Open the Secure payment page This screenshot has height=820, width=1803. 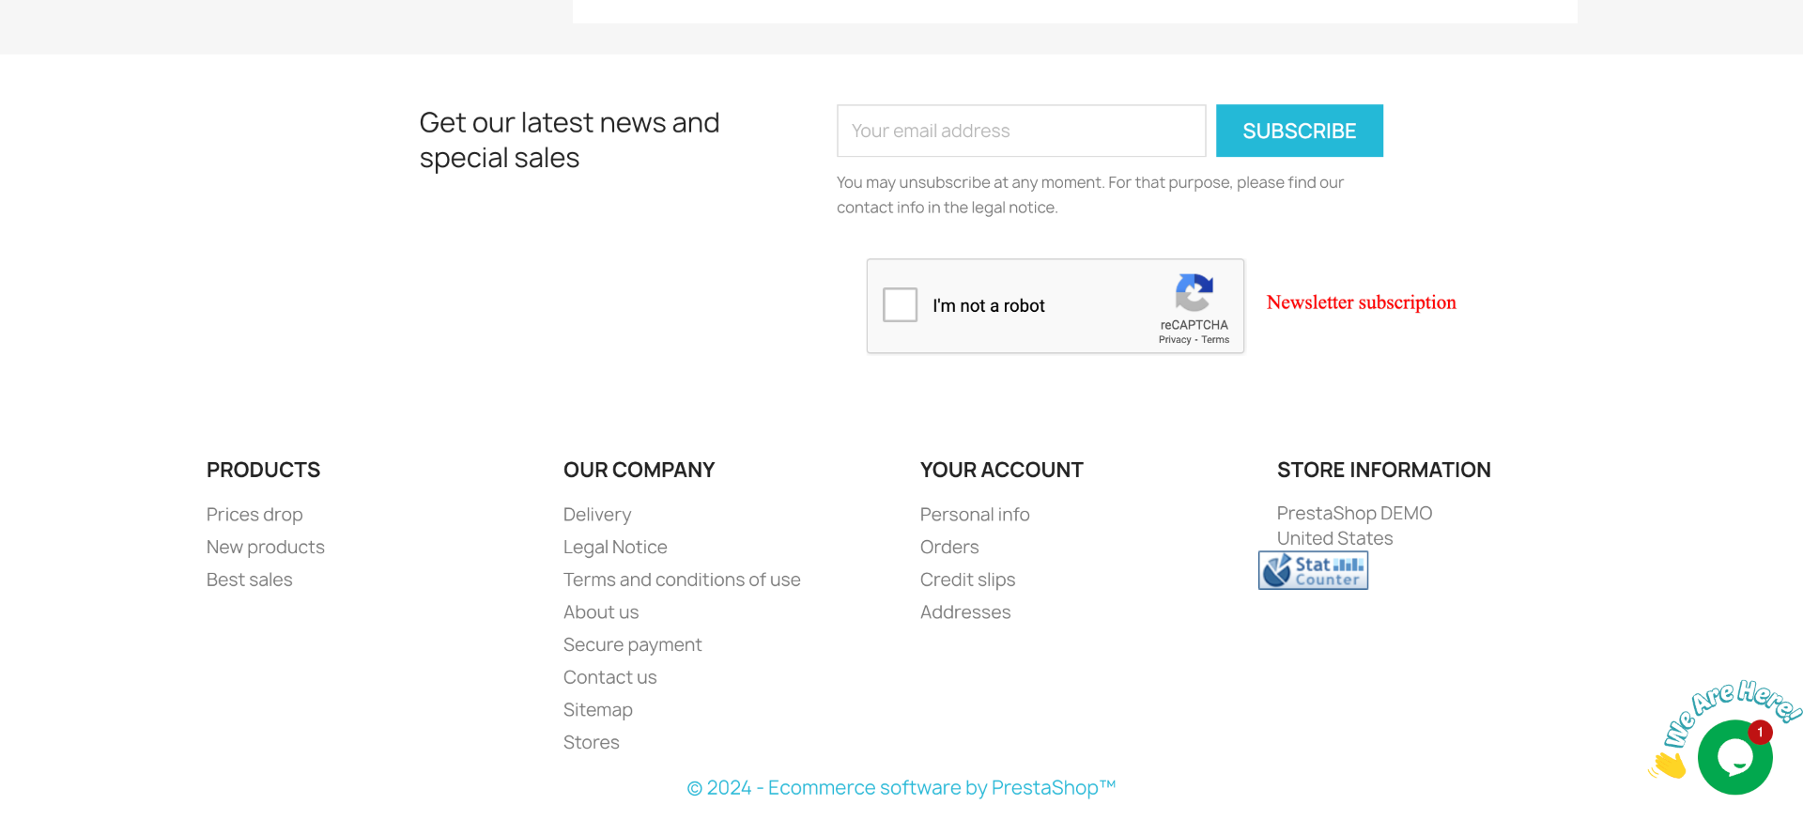(632, 644)
